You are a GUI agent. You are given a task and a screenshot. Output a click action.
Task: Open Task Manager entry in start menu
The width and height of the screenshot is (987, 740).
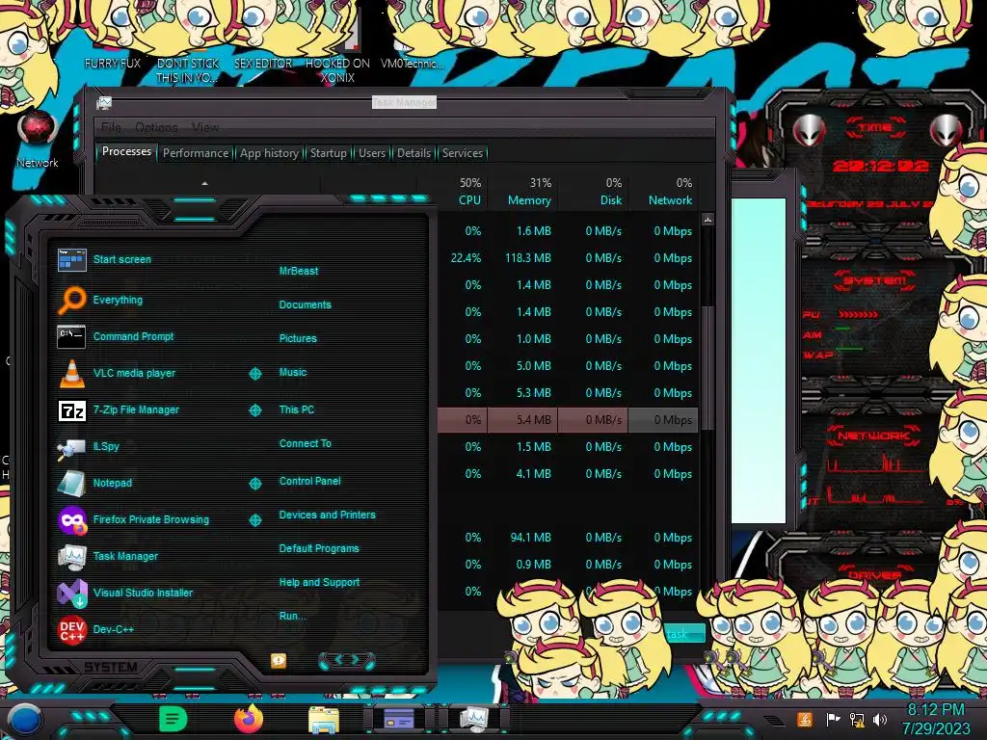click(71, 557)
